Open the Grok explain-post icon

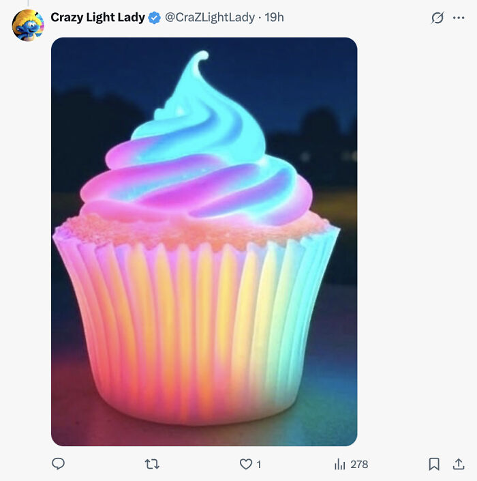pyautogui.click(x=437, y=18)
